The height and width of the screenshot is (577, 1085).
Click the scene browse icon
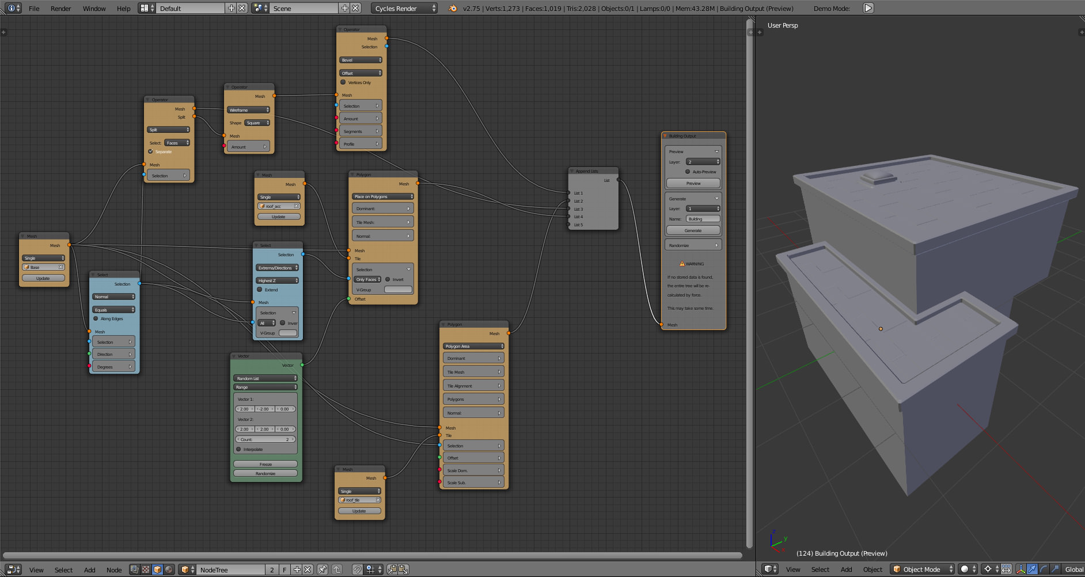click(260, 8)
